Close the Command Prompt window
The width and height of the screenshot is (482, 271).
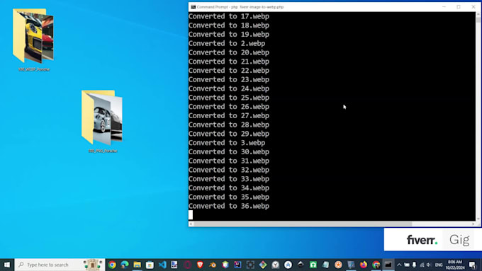[x=473, y=7]
